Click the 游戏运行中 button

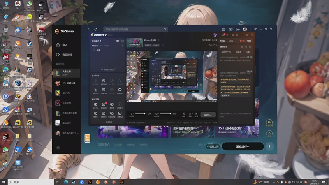click(243, 146)
